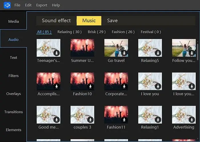Open the Save tab

click(112, 21)
